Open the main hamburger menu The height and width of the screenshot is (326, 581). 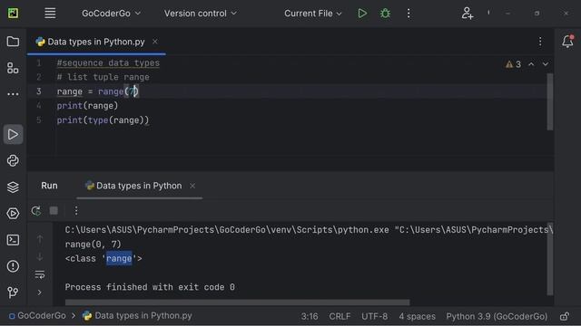pyautogui.click(x=50, y=14)
